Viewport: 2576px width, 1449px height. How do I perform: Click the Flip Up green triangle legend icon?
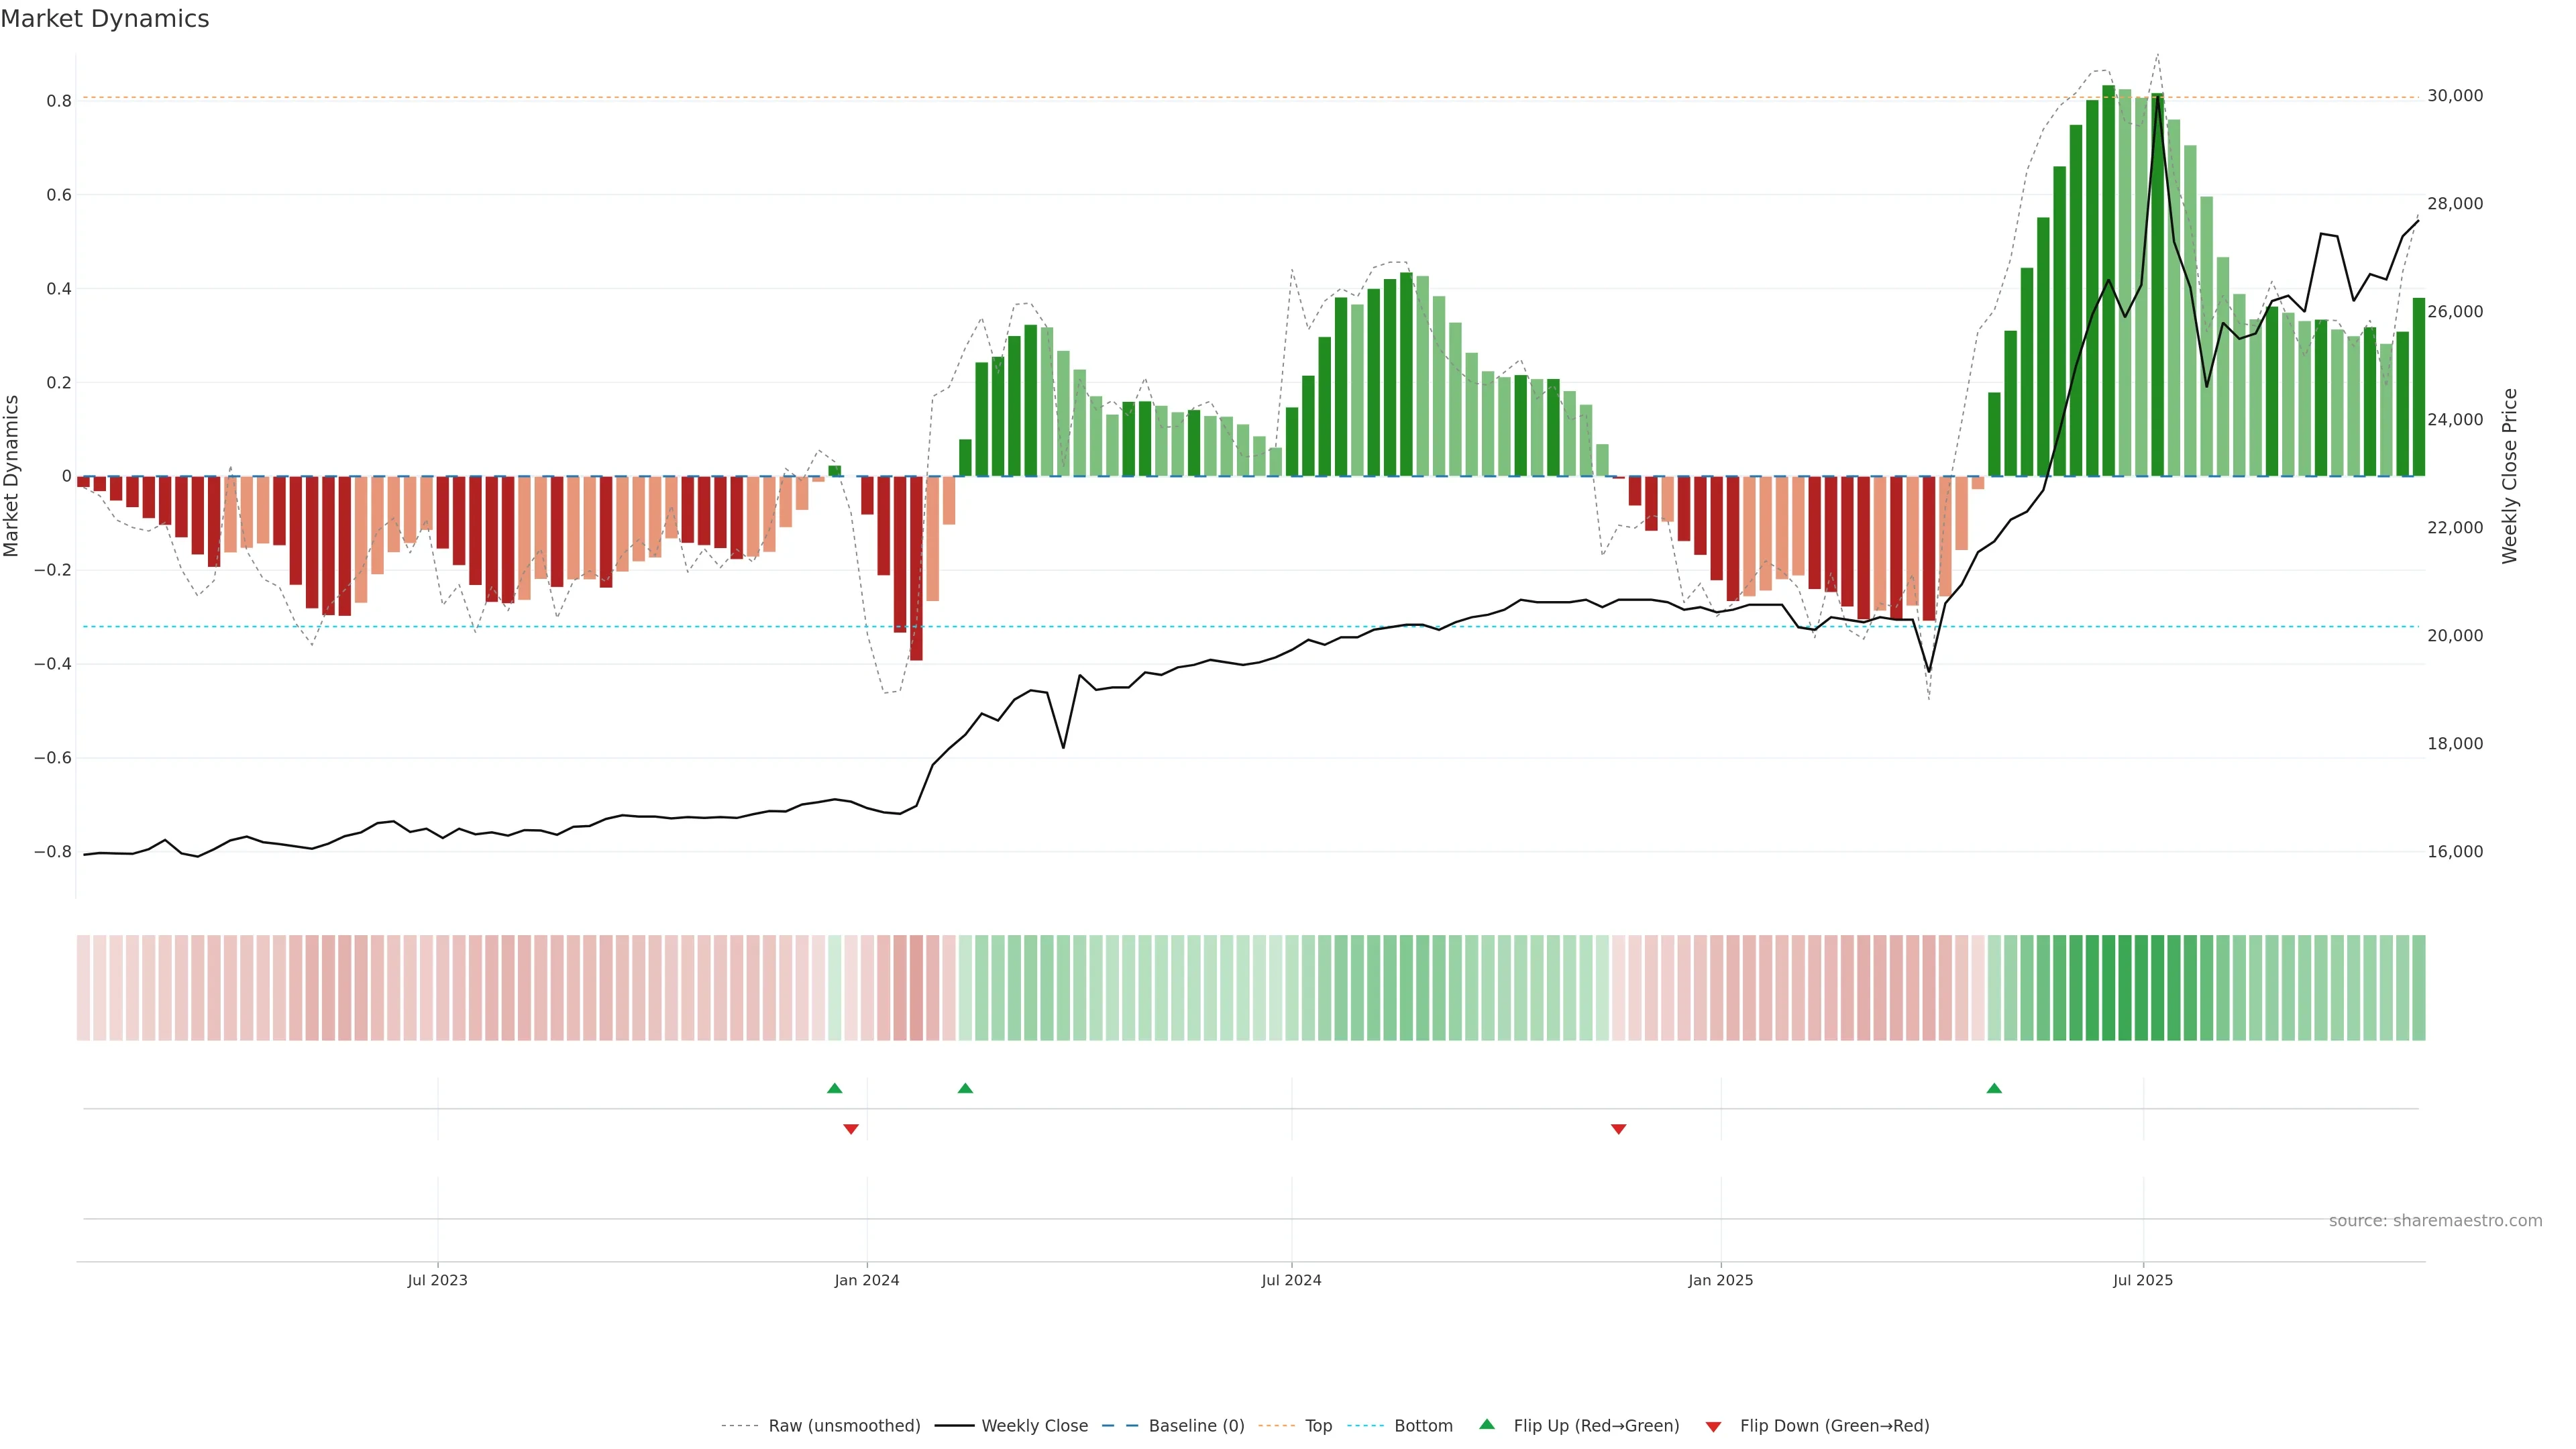click(x=1486, y=1424)
